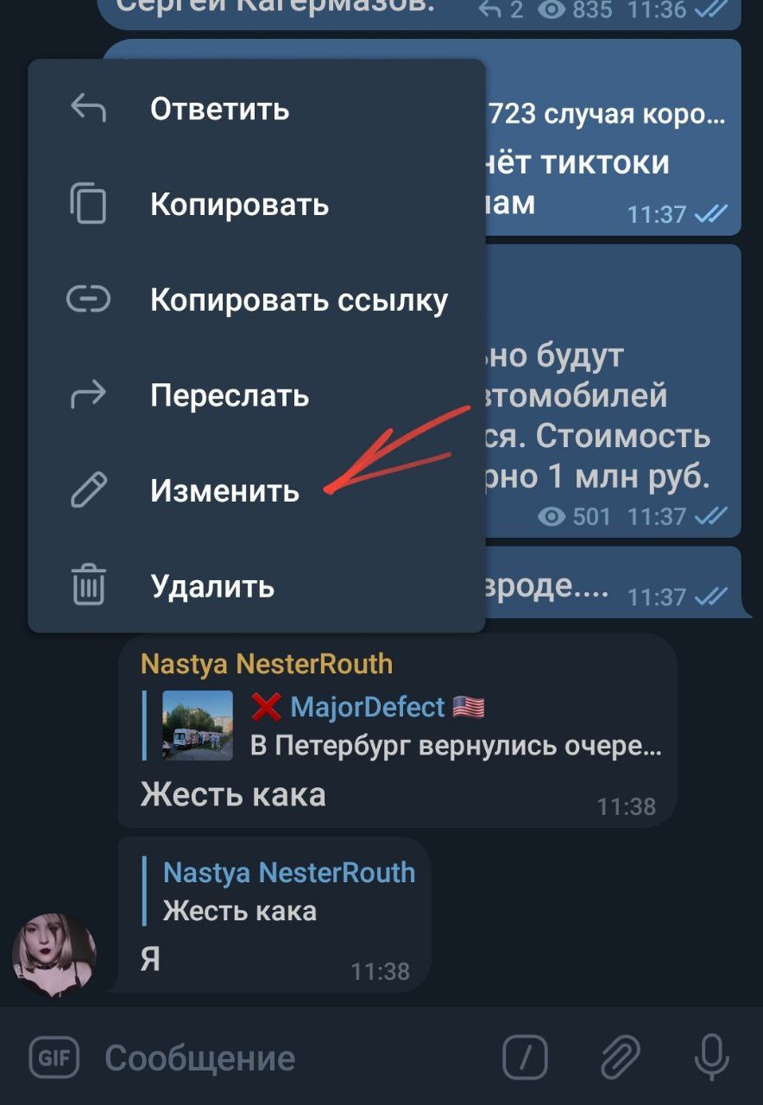Viewport: 763px width, 1105px height.
Task: Open the bot commands slash button
Action: click(526, 1057)
